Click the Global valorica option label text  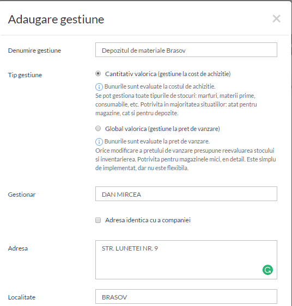[x=162, y=129]
